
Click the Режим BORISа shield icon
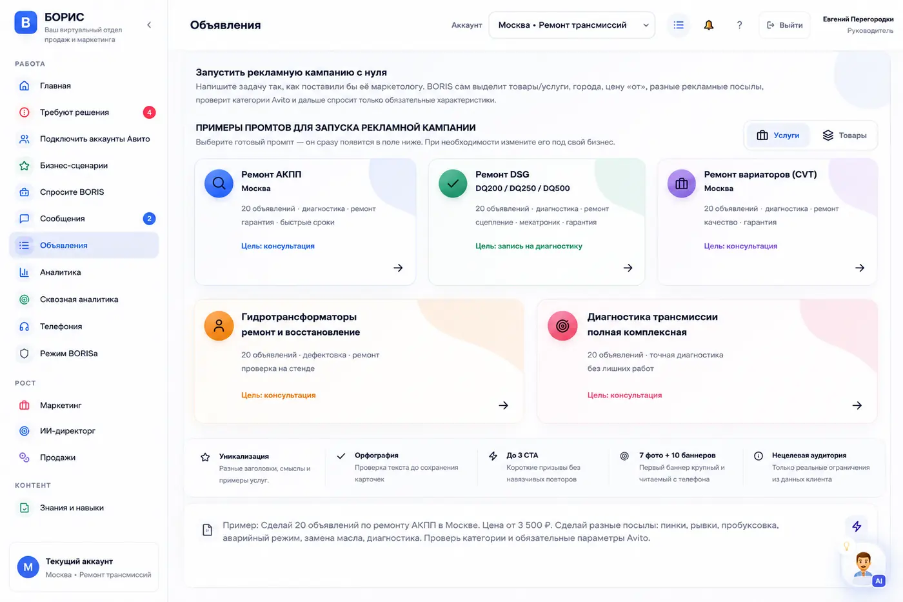[x=25, y=354]
